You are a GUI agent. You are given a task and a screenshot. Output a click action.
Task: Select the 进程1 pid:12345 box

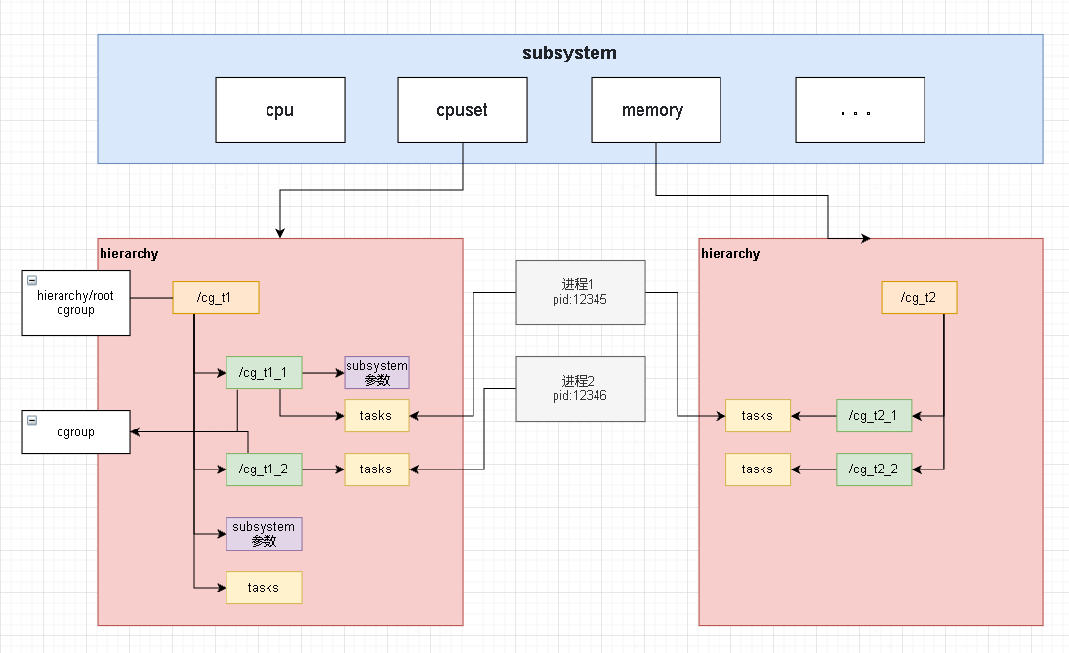coord(581,292)
